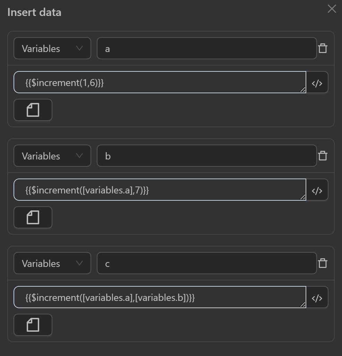Delete variable b with trash icon
The height and width of the screenshot is (356, 342).
(323, 156)
